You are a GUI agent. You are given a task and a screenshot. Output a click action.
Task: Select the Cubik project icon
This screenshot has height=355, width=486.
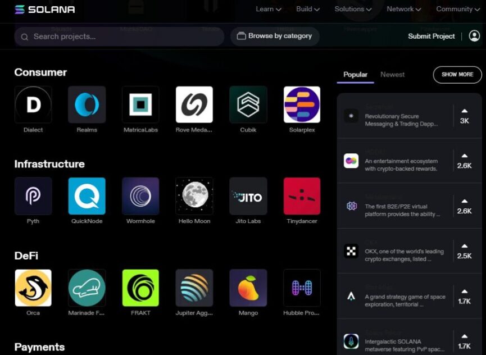[248, 104]
